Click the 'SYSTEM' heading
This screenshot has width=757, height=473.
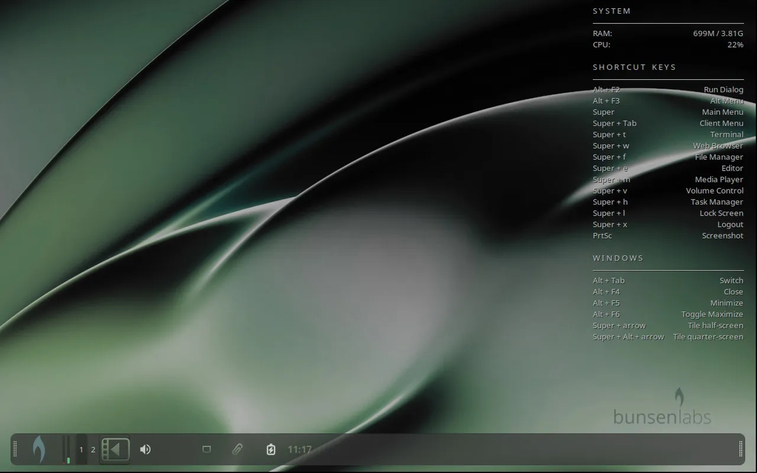pos(612,11)
